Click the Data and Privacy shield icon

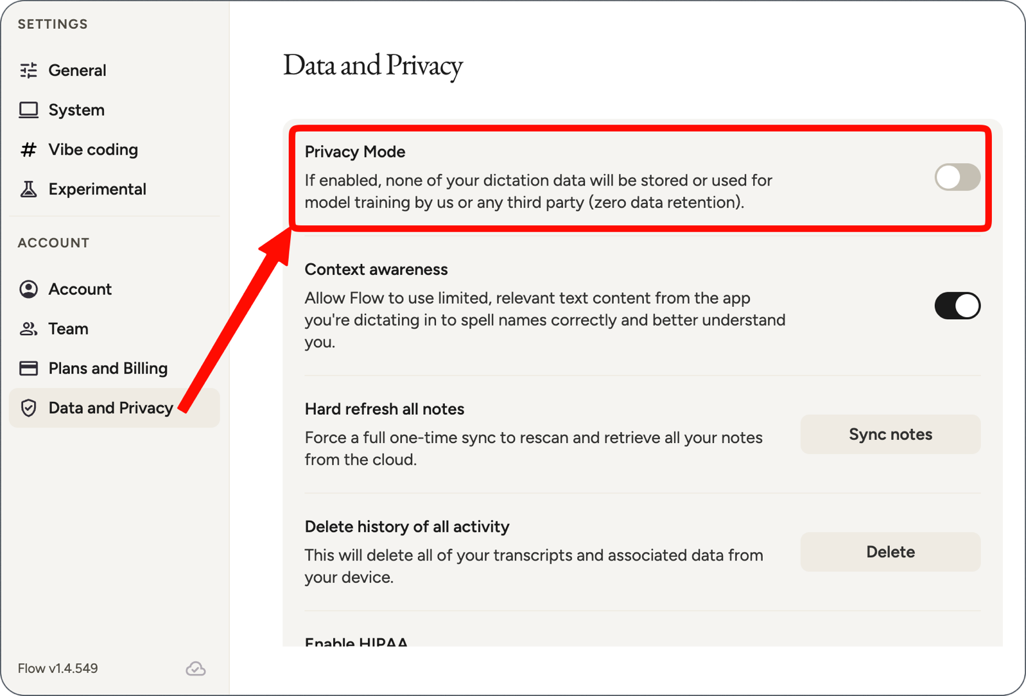click(x=28, y=408)
